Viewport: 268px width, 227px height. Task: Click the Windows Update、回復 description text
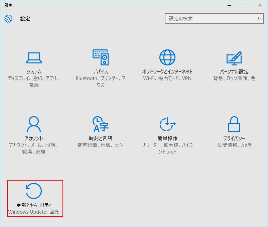35,212
